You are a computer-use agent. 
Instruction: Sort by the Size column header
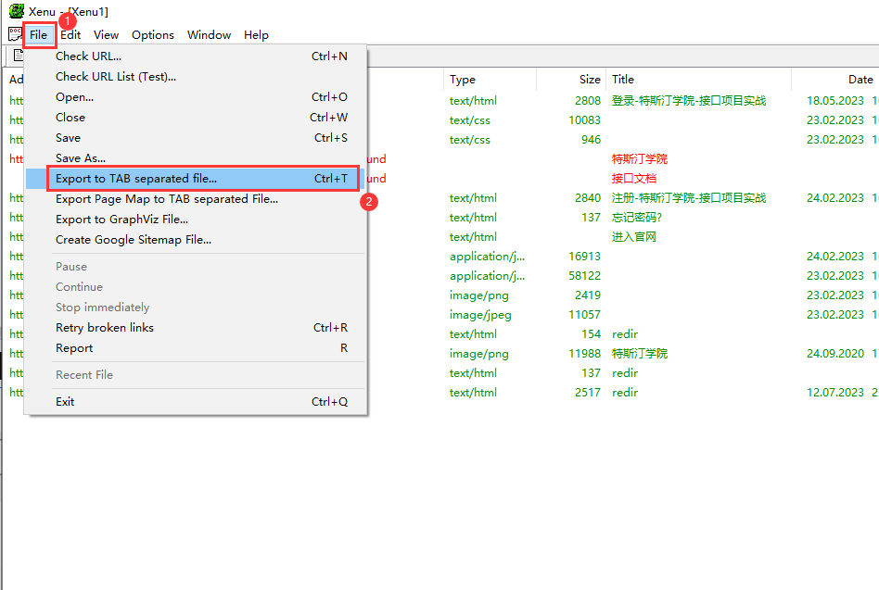click(x=570, y=80)
